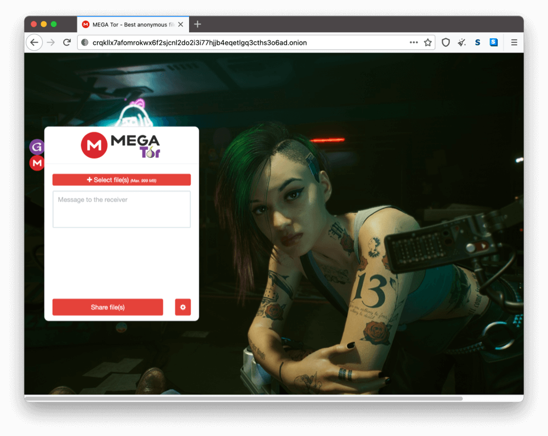Click the Select file(s) upload button
This screenshot has width=548, height=436.
[x=121, y=179]
